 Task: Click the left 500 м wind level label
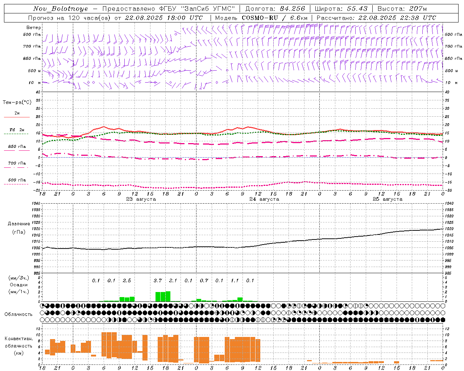pos(34,71)
